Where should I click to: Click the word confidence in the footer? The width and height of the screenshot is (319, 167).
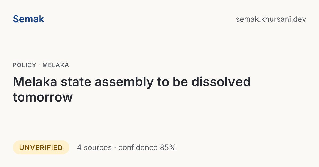(138, 148)
